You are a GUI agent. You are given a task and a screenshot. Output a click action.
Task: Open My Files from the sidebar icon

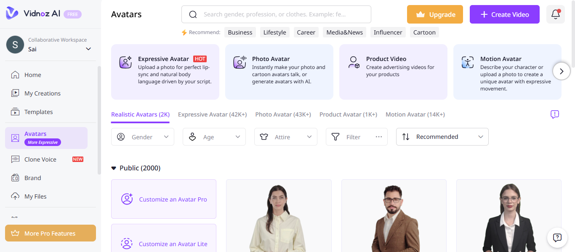[x=15, y=196]
